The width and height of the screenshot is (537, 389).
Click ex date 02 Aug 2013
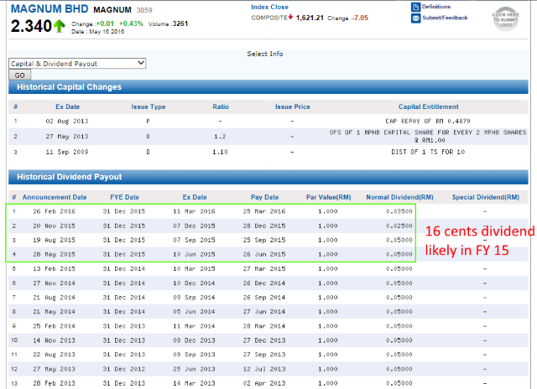point(67,121)
